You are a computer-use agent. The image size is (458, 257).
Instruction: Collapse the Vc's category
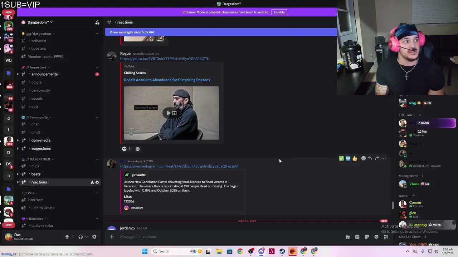[x=29, y=193]
